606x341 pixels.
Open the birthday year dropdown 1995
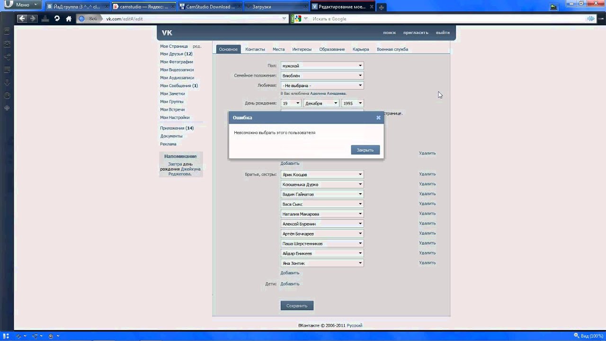(352, 103)
